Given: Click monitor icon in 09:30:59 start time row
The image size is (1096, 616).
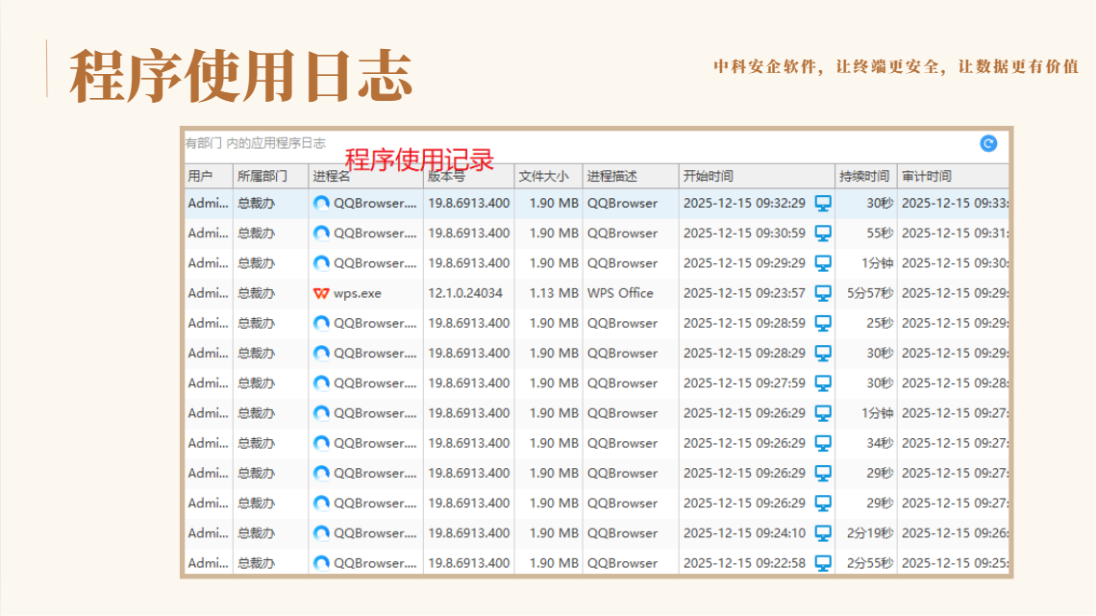Looking at the screenshot, I should [x=823, y=234].
